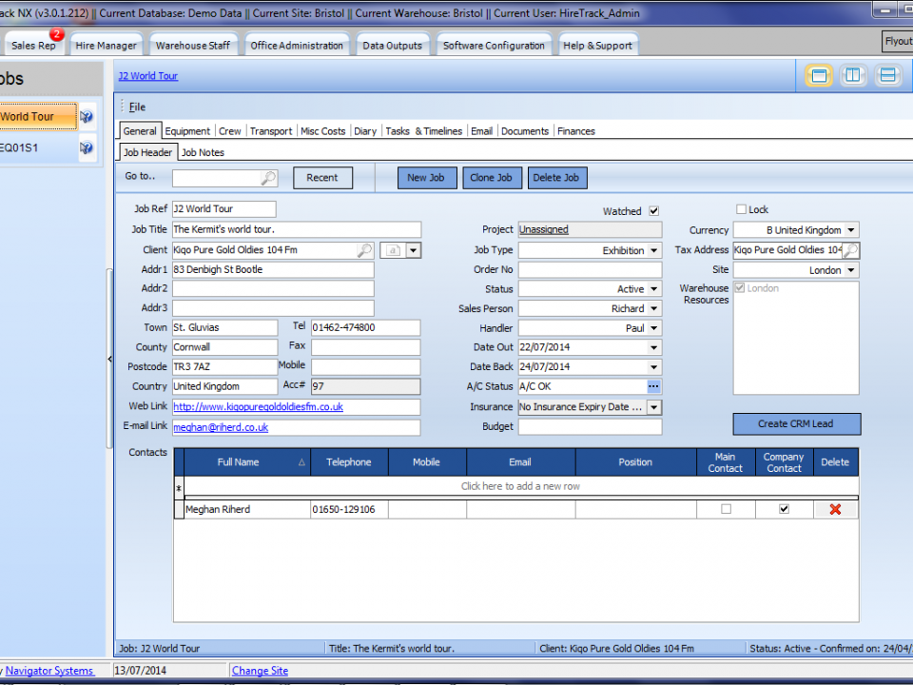Screen dimensions: 913x685
Task: Open Tax Address lookup magnifier
Action: pyautogui.click(x=850, y=250)
